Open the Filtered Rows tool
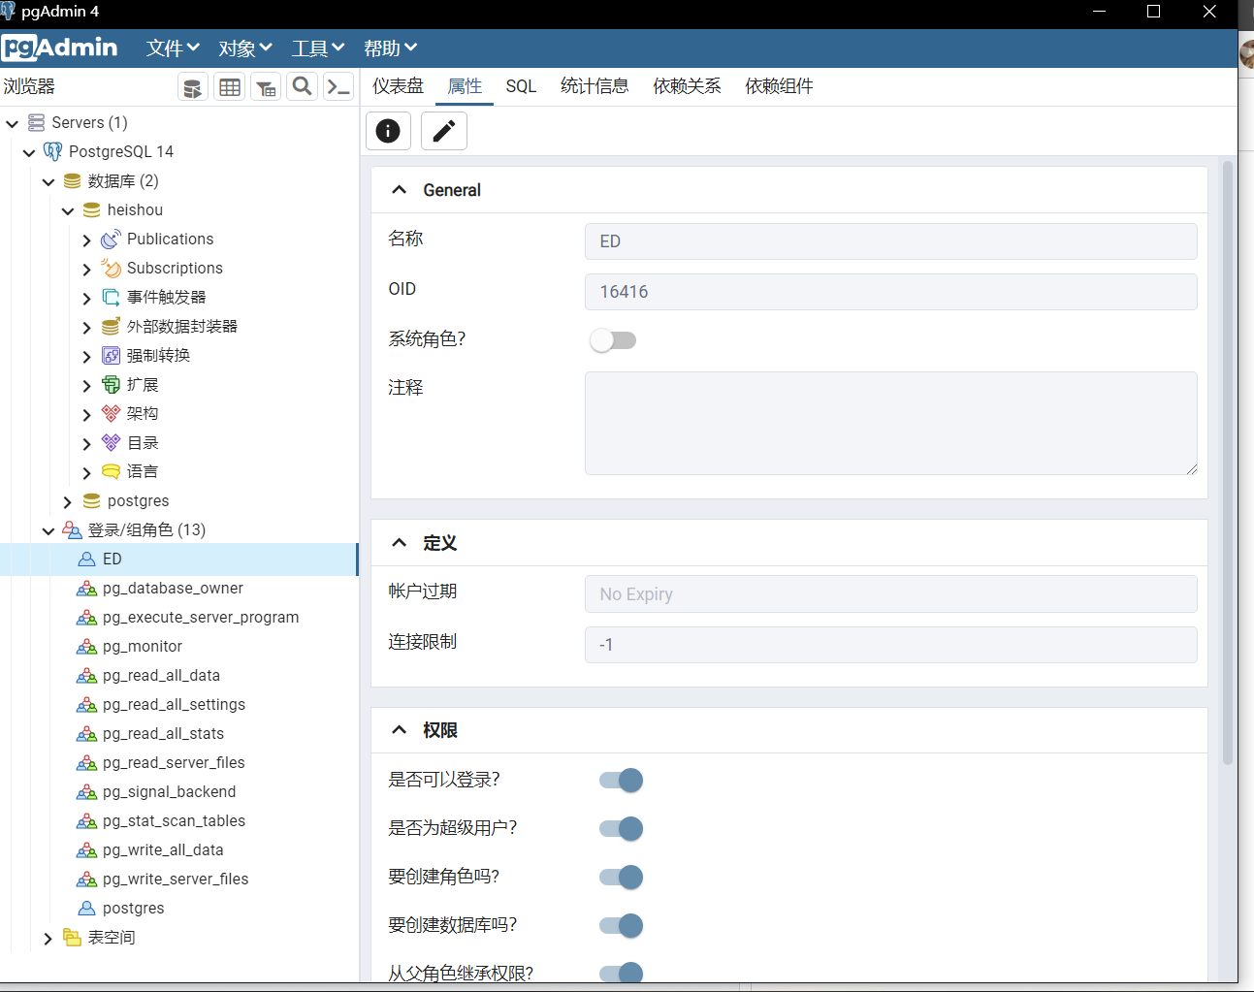 (x=266, y=86)
